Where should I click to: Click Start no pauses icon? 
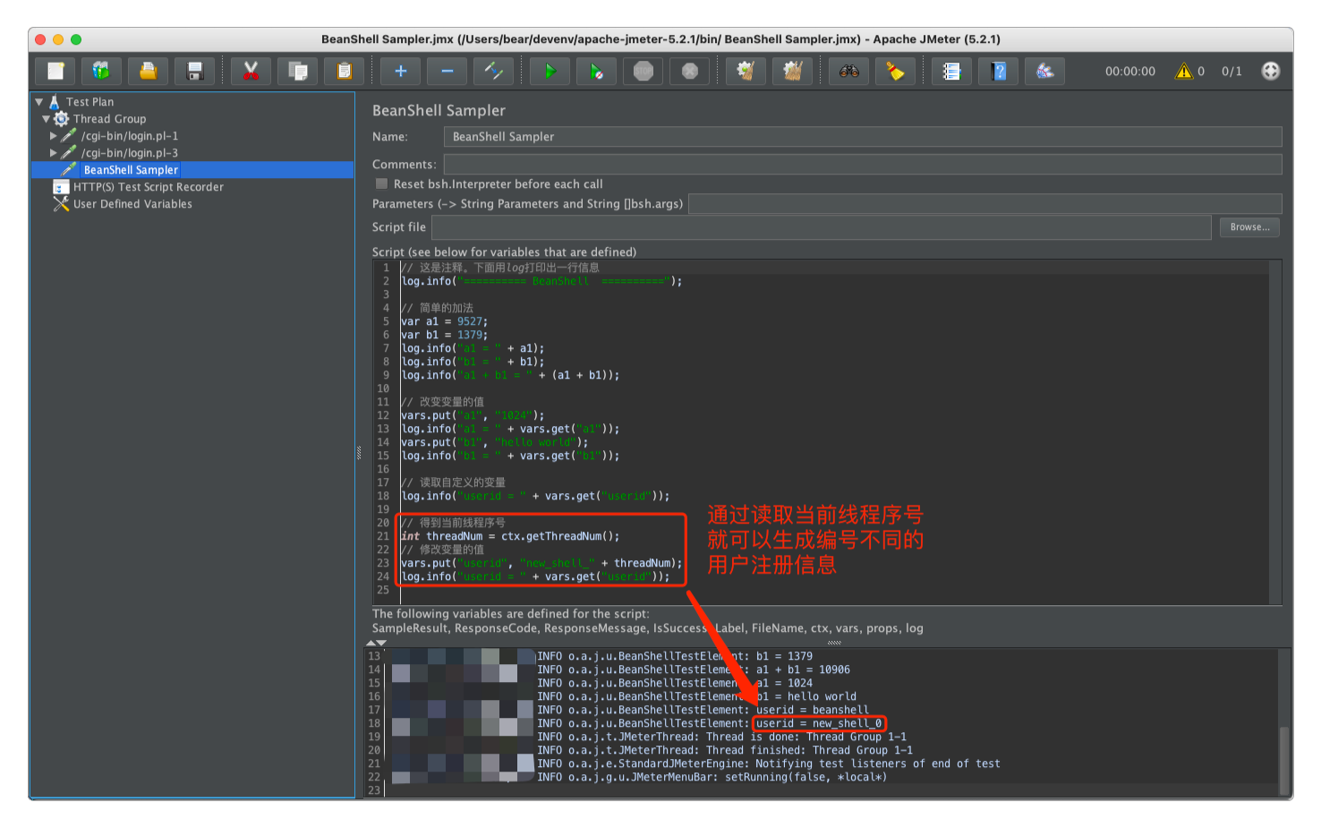click(597, 71)
